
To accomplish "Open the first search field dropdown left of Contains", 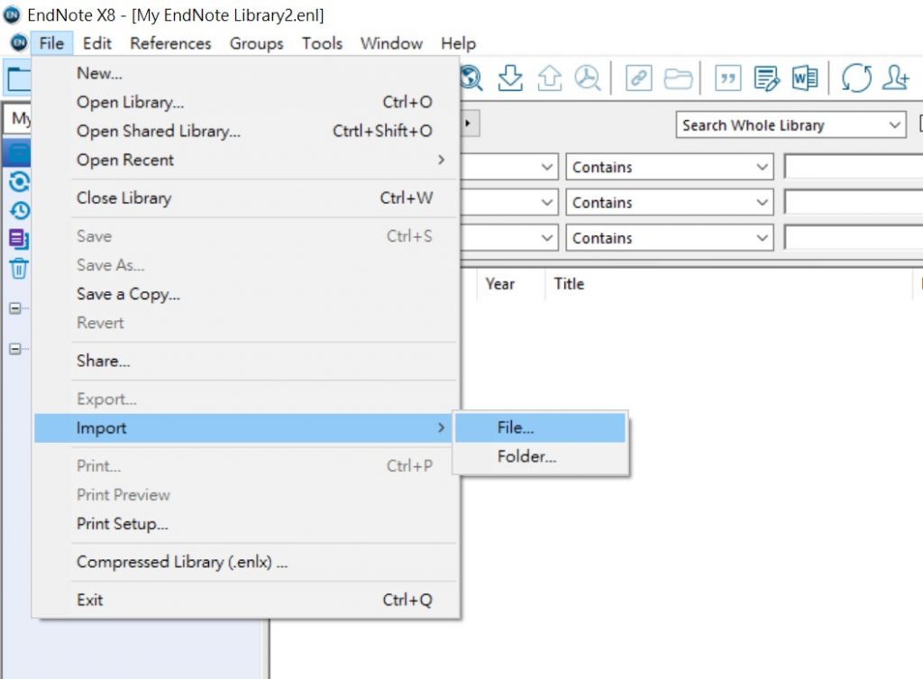I will 547,167.
